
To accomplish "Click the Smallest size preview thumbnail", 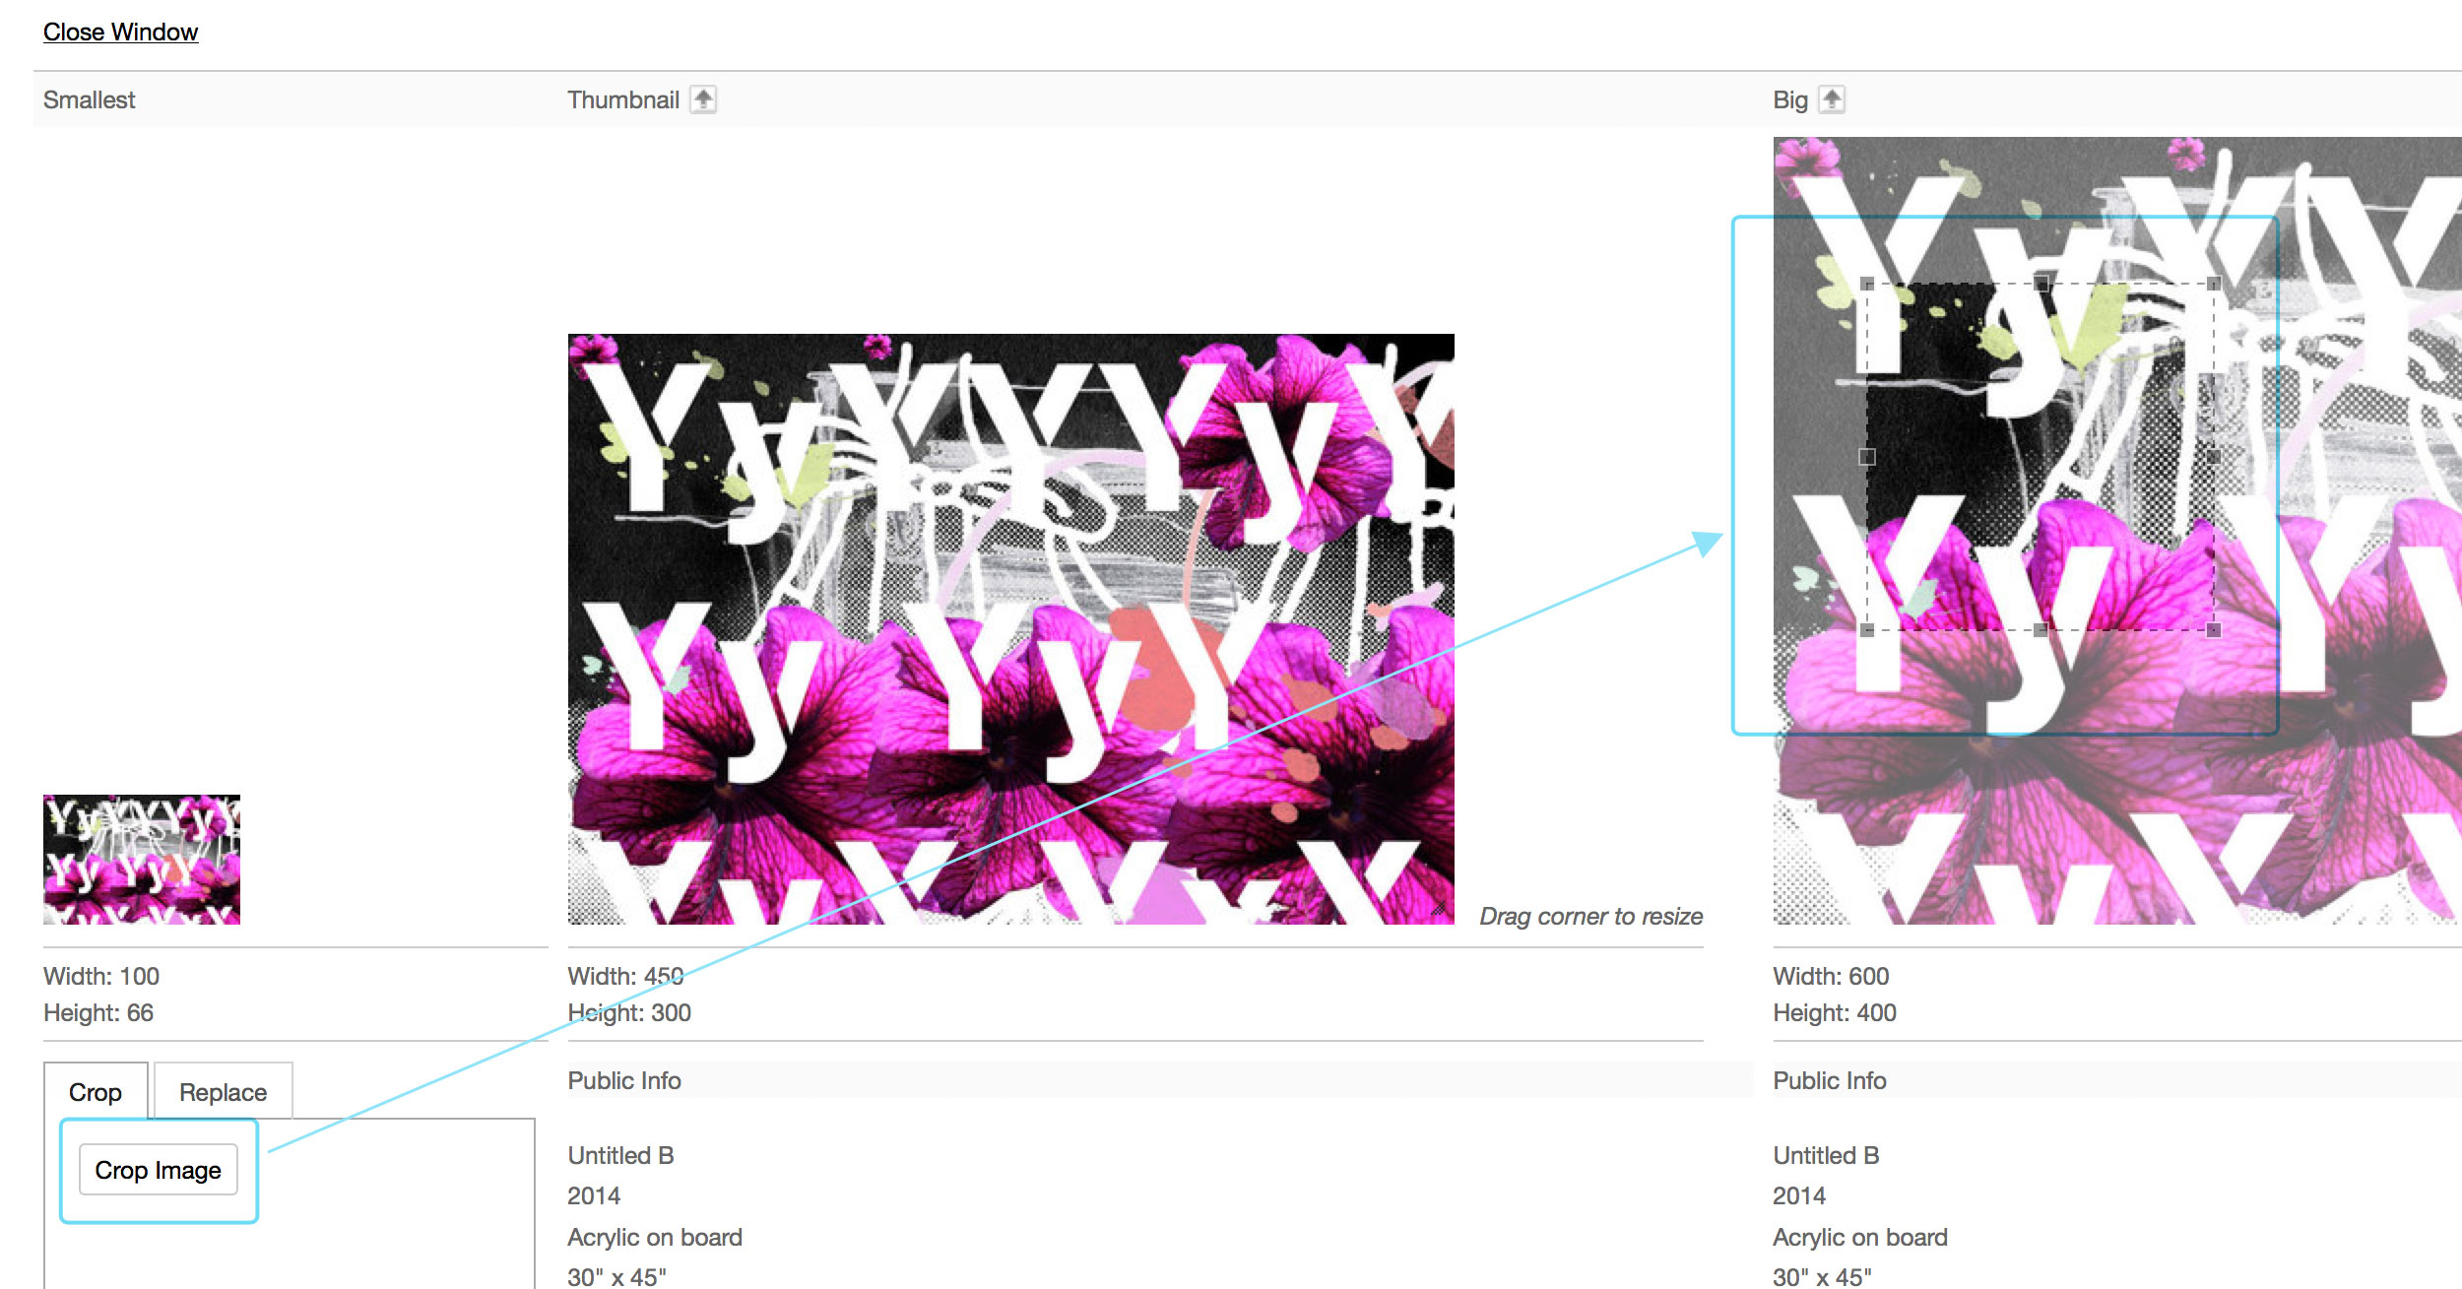I will [142, 859].
